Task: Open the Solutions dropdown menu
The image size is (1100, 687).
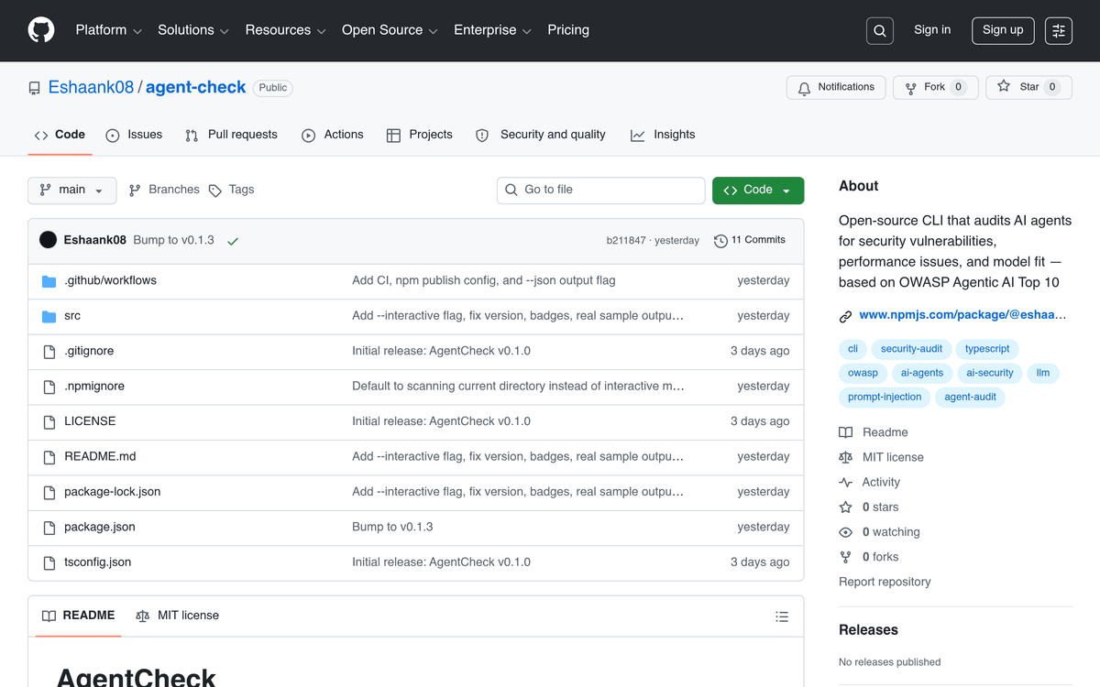Action: 193,30
